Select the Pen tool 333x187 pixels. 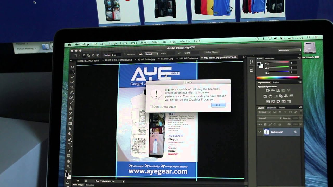point(69,139)
